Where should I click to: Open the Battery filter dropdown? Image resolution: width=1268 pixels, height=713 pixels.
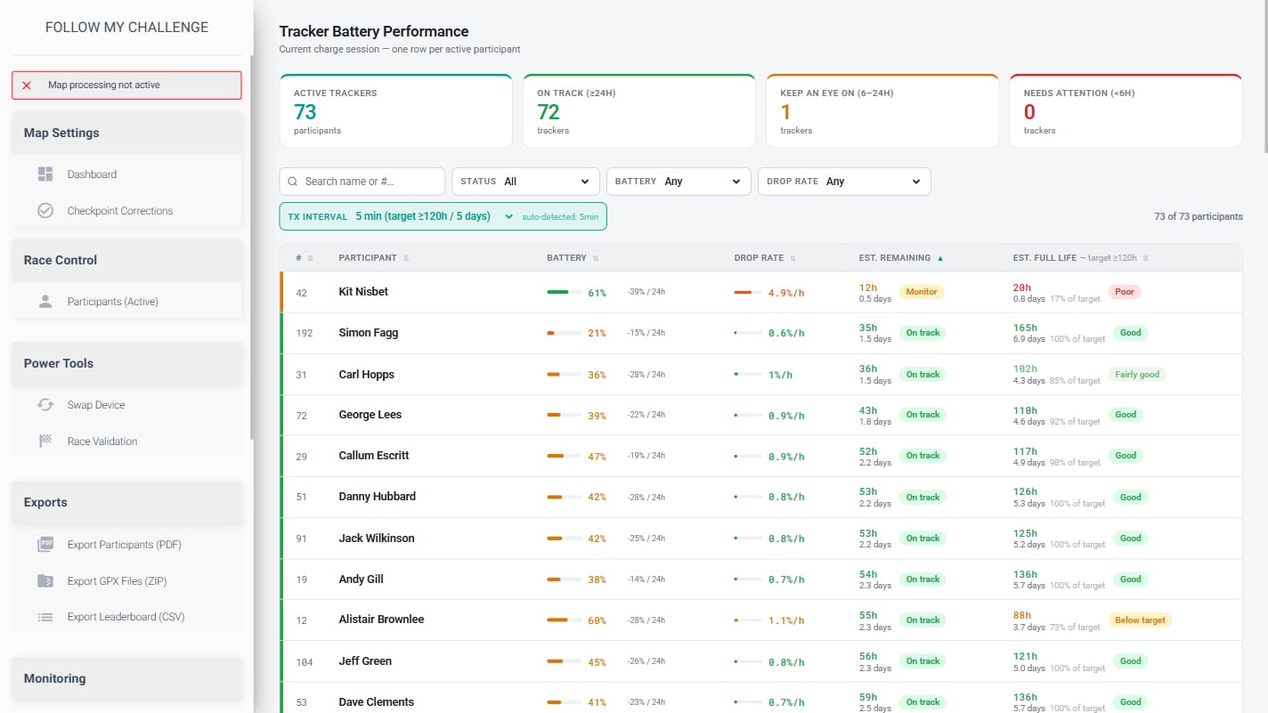coord(679,182)
